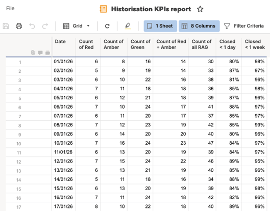
Task: Click the Filter Criteria funnel icon
Action: pos(227,26)
